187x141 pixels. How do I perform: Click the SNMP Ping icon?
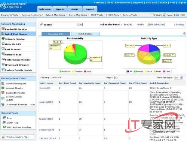coord(4,122)
